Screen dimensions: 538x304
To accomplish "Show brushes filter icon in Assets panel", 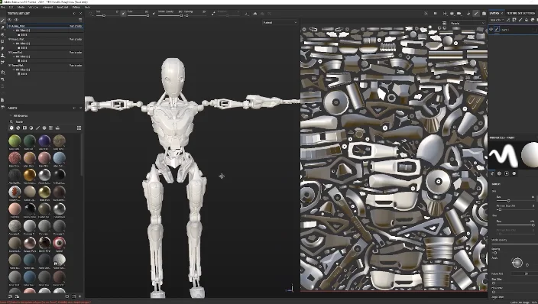I will (37, 128).
